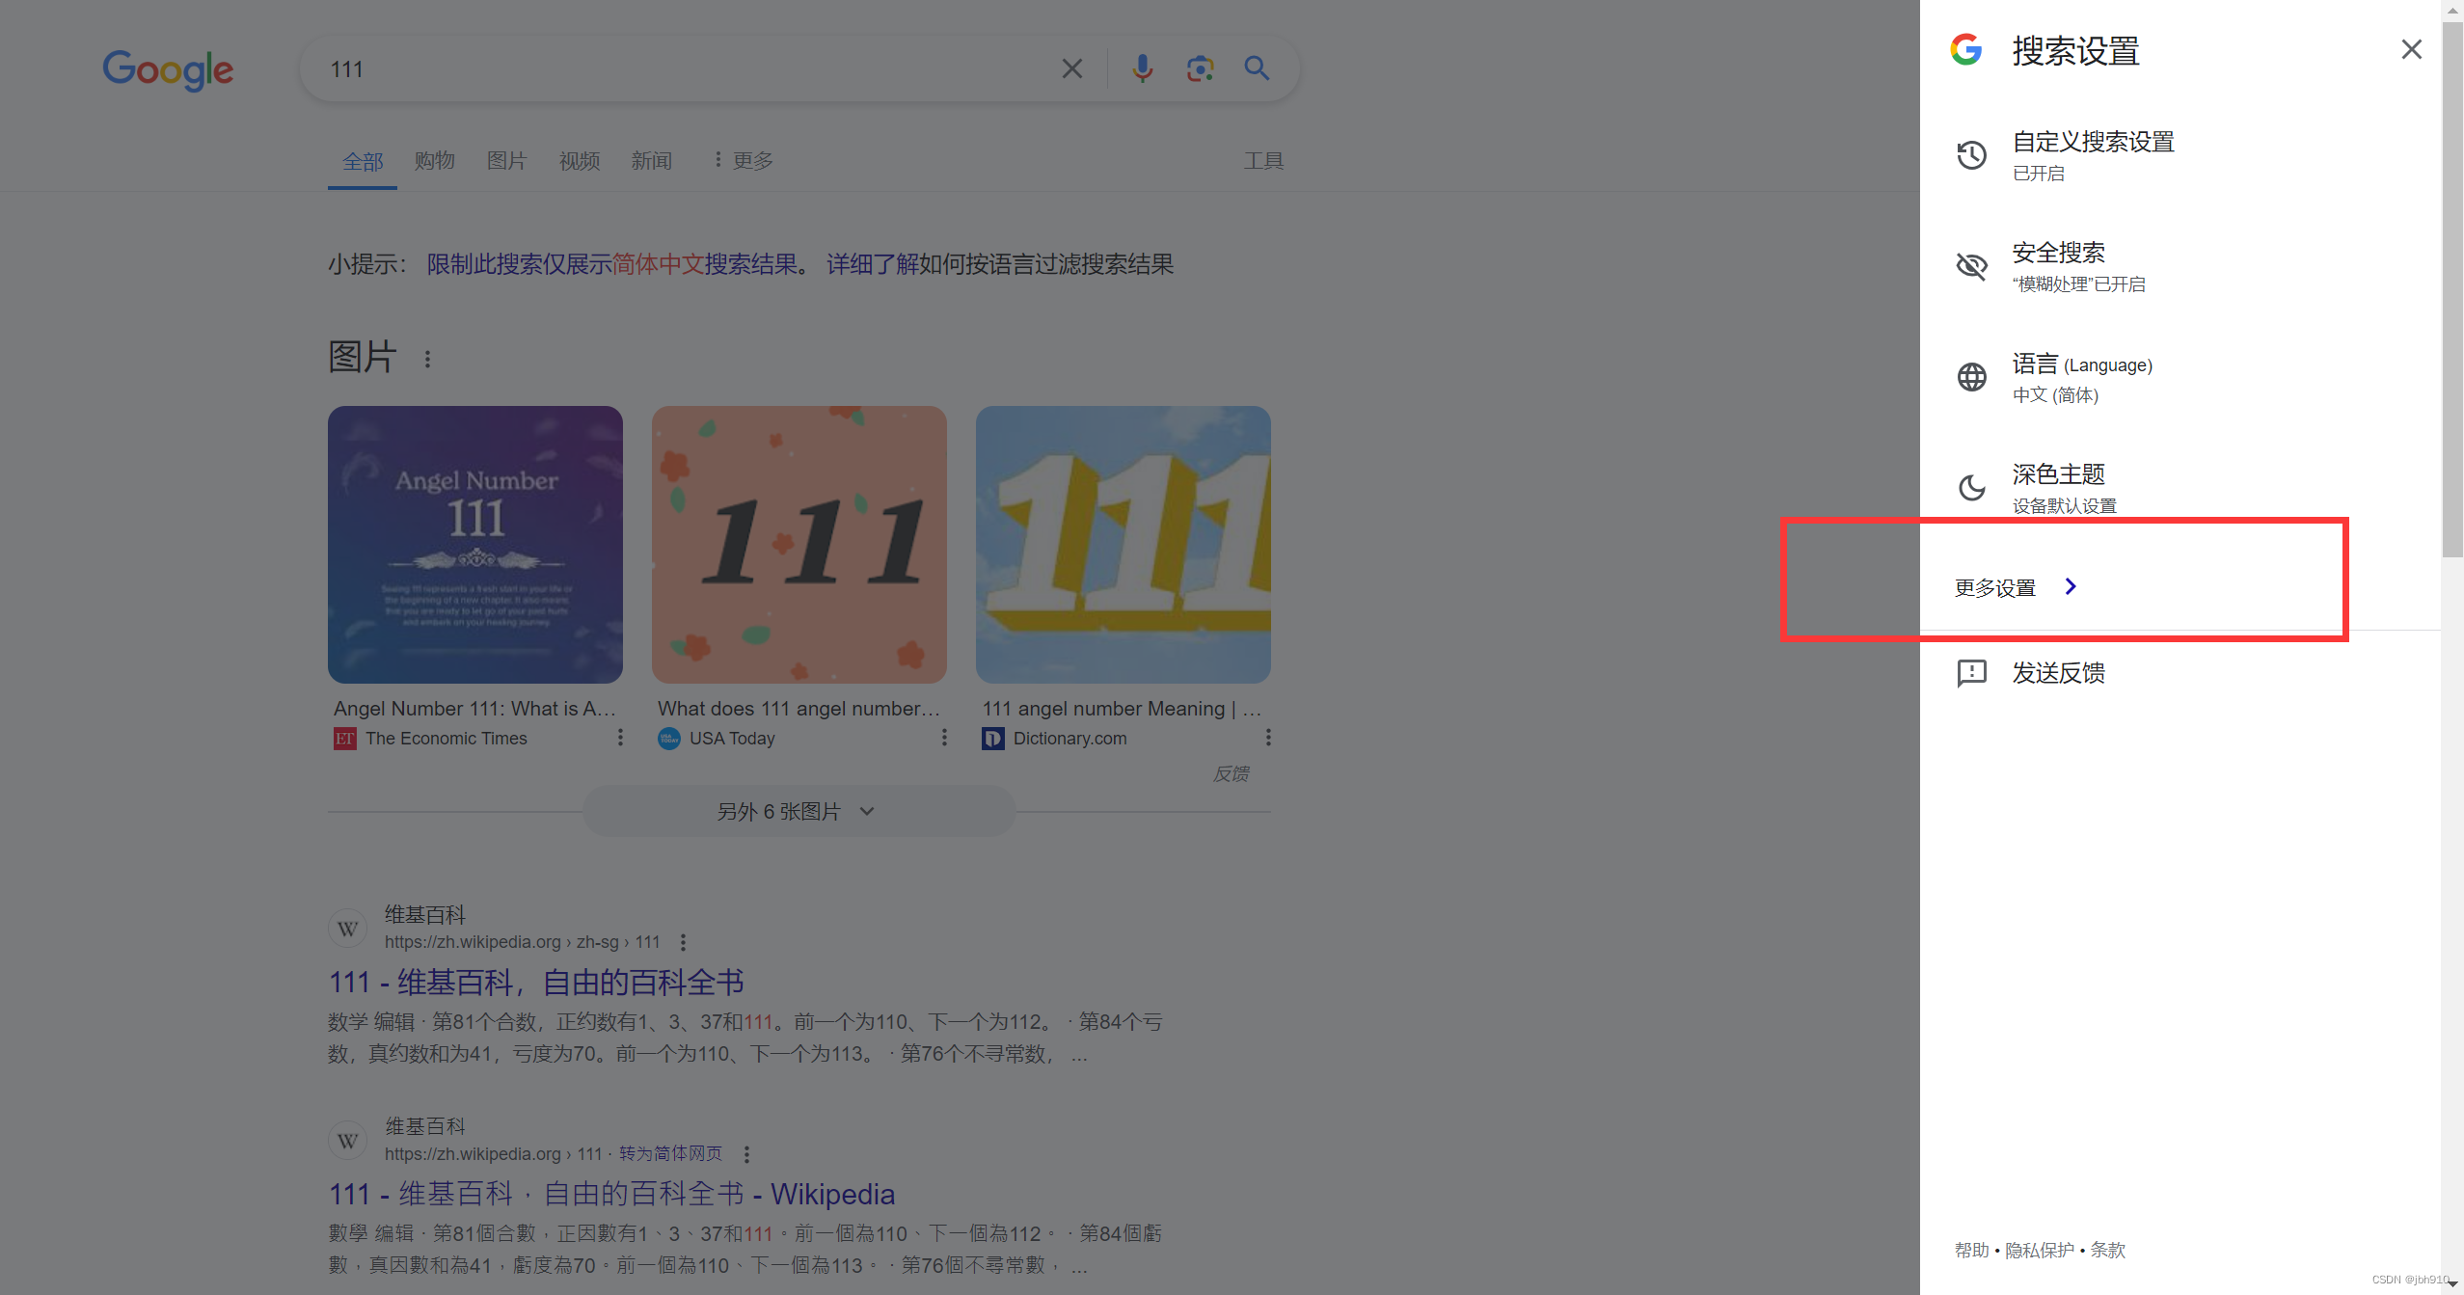Open Google Lens image search icon
The width and height of the screenshot is (2464, 1295).
1199,68
